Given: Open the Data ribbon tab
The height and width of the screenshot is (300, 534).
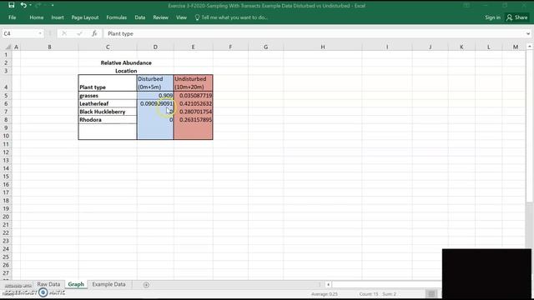Looking at the screenshot, I should [x=140, y=17].
